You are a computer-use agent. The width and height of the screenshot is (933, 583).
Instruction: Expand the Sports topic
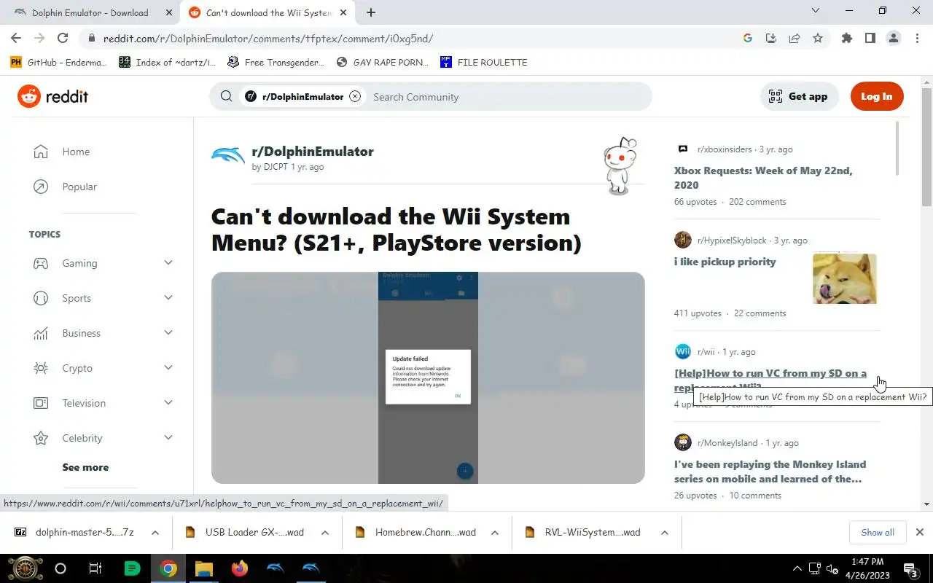(168, 298)
